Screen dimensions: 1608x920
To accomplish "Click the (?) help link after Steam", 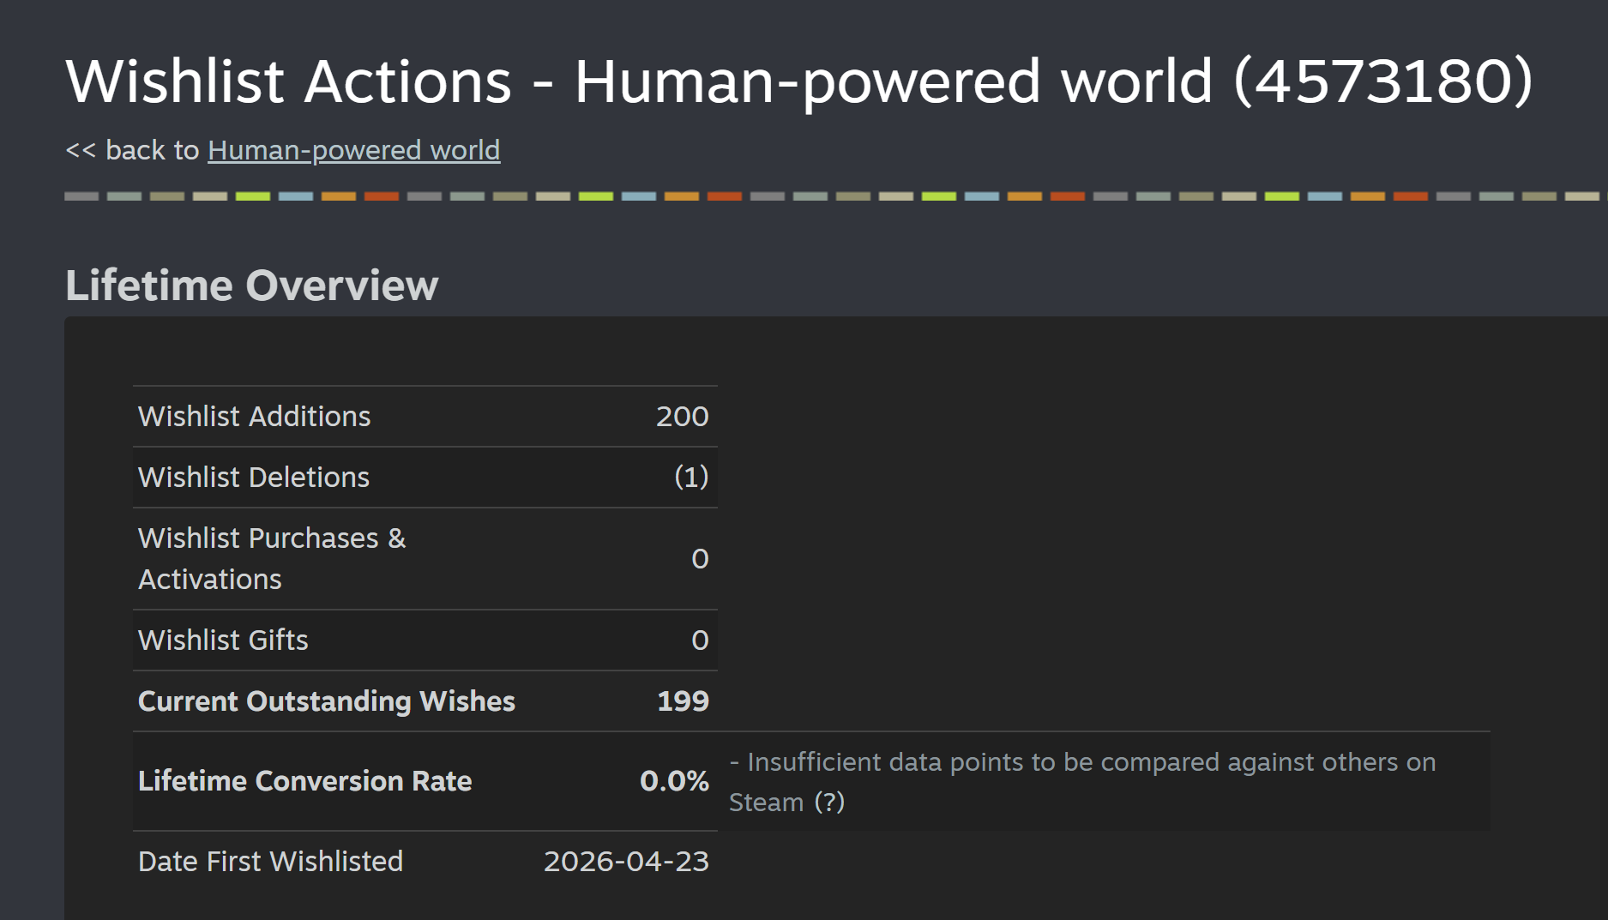I will (x=829, y=803).
